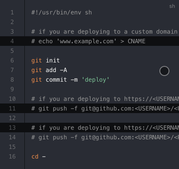
Task: Click the orange 'git' keyword on line 7
Action: pos(37,70)
